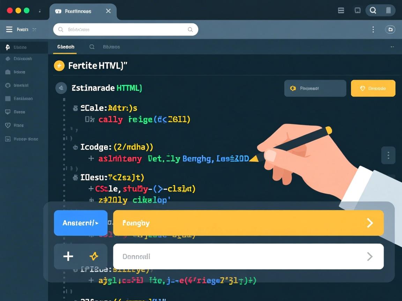Open the dropdown arrow in the bottom input field
This screenshot has width=402, height=301.
pos(370,256)
